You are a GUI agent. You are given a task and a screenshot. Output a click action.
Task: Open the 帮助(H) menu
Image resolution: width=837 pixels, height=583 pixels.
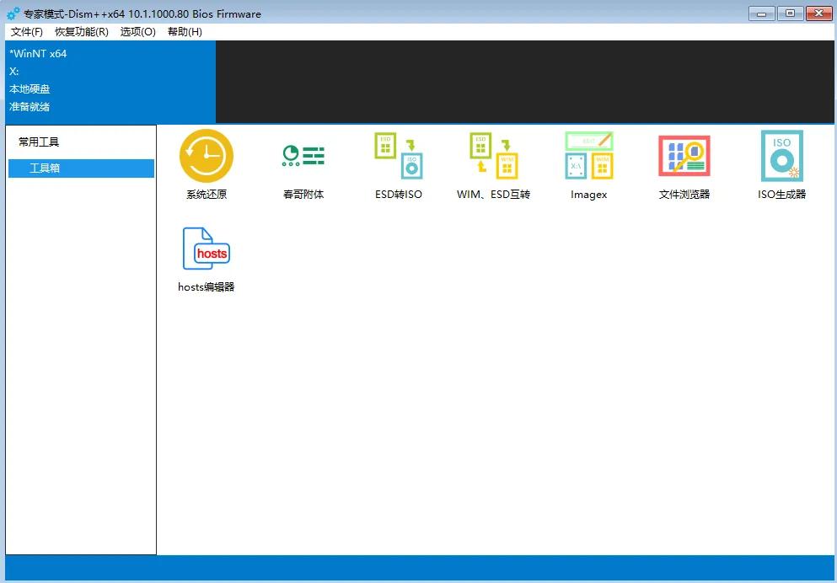point(185,32)
